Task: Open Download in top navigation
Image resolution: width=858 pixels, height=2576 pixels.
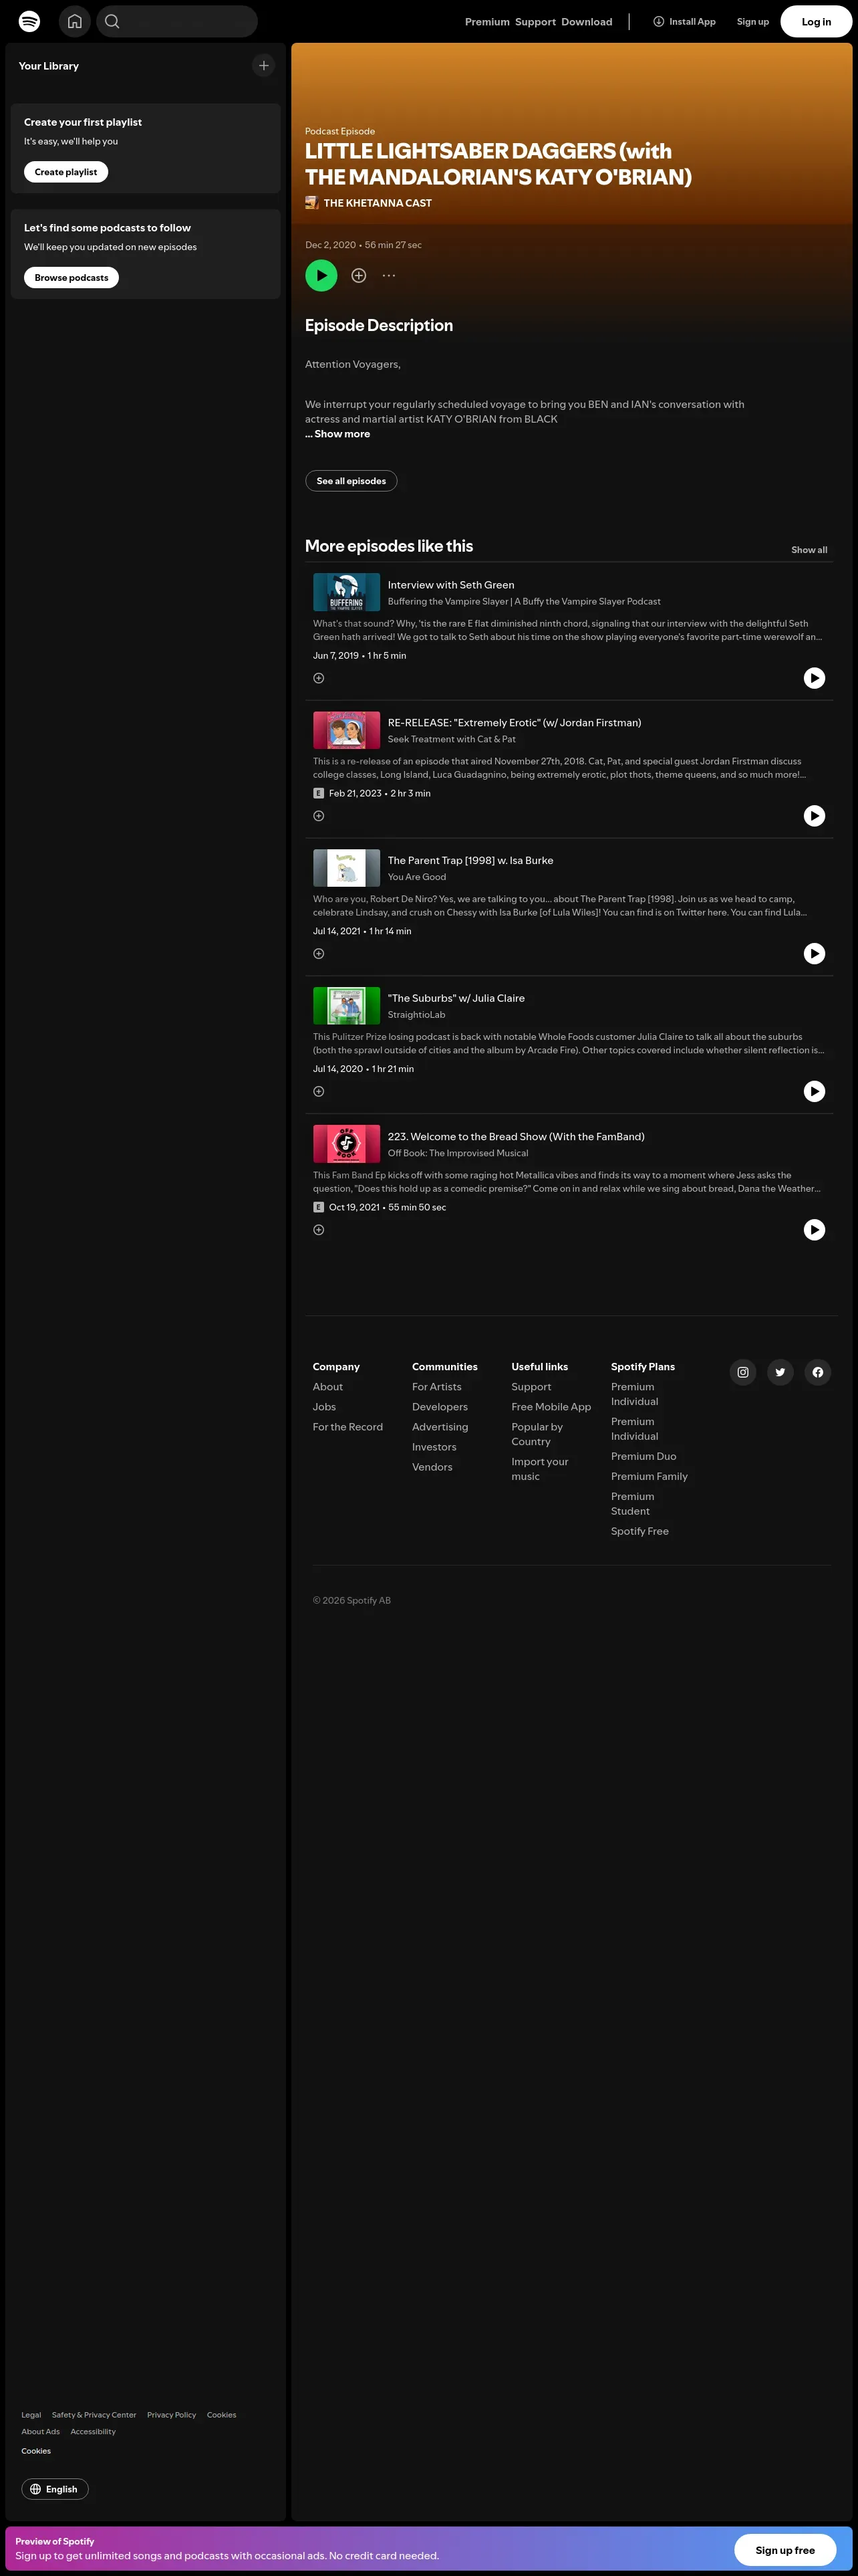Action: pos(587,22)
